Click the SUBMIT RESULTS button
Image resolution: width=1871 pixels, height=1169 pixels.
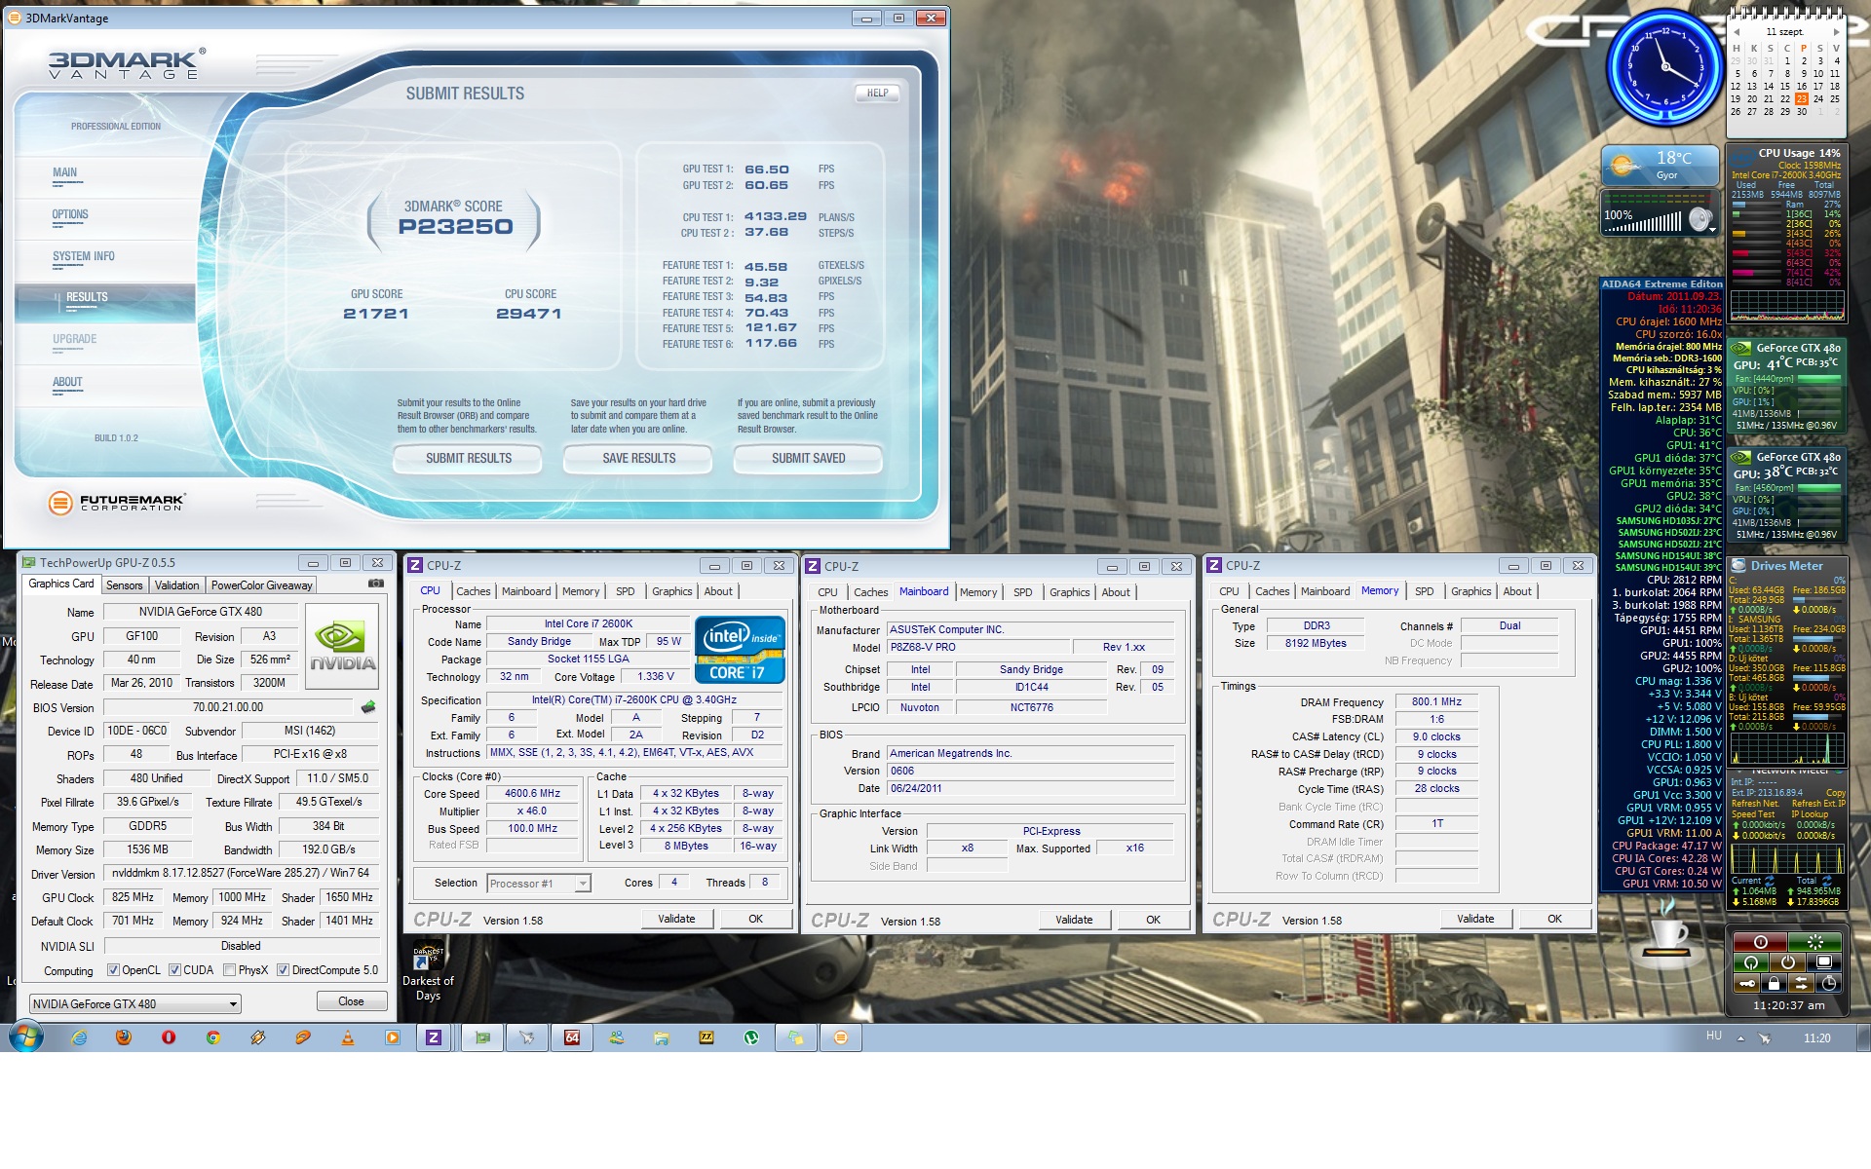pos(468,459)
